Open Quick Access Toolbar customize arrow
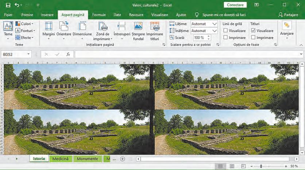The height and width of the screenshot is (170, 305). click(x=38, y=5)
